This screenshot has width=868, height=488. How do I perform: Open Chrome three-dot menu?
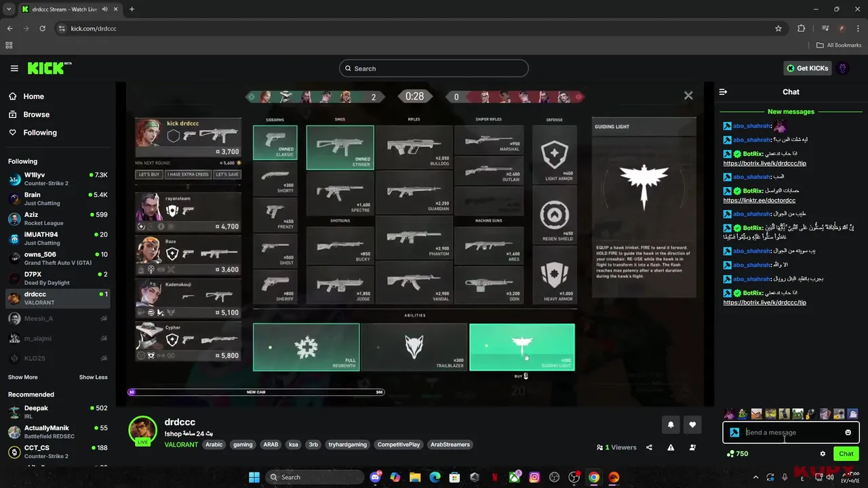[x=857, y=28]
